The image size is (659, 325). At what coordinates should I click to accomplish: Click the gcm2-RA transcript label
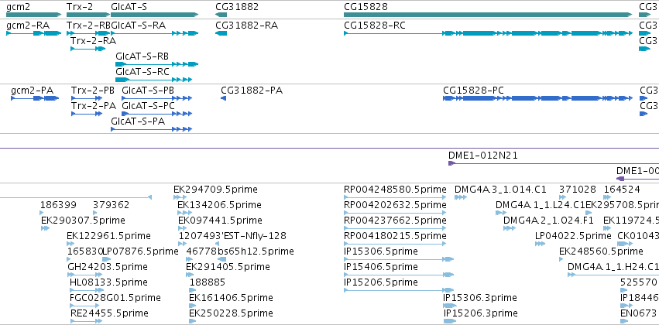point(28,26)
